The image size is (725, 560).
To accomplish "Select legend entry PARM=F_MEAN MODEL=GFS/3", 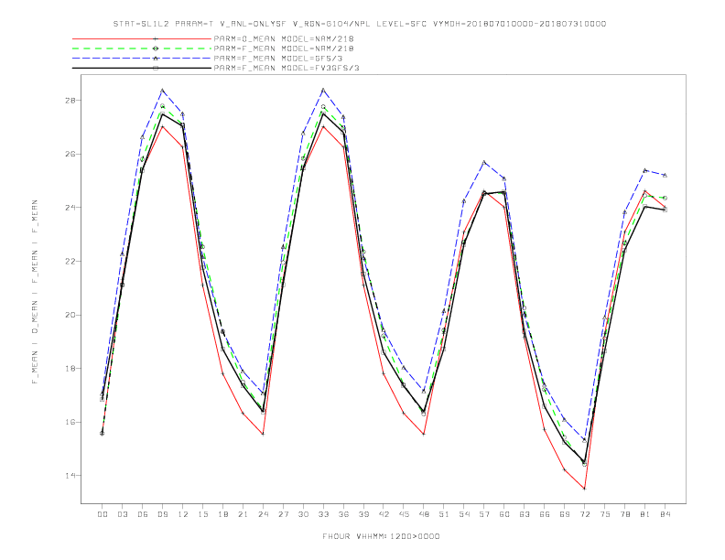I will [x=278, y=59].
